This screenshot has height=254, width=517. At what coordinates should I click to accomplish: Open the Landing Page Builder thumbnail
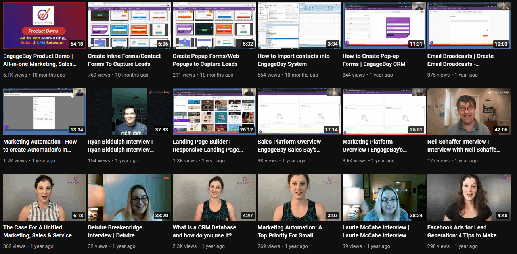pos(214,111)
